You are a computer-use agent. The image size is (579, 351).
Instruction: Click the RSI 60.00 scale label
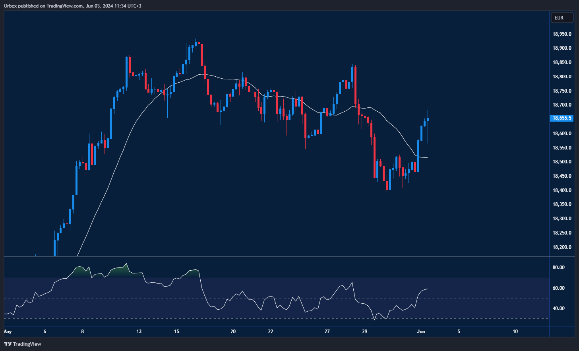point(558,288)
